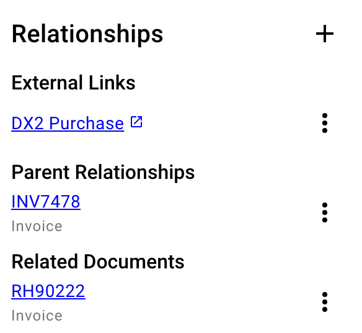Viewport: 362px width, 333px height.
Task: Launch DX2 Purchase in a new window via its arrow icon
Action: 136,122
